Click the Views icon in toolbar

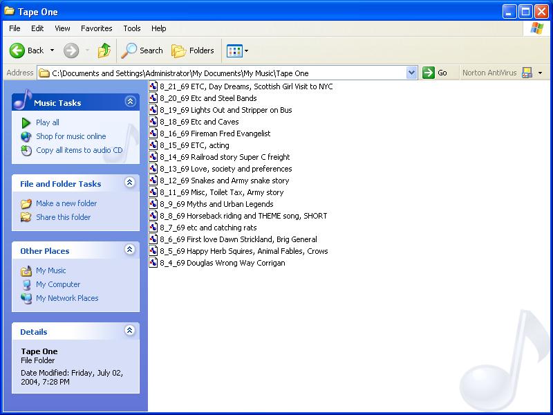point(234,50)
